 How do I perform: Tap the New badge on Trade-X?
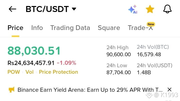tap(151, 24)
